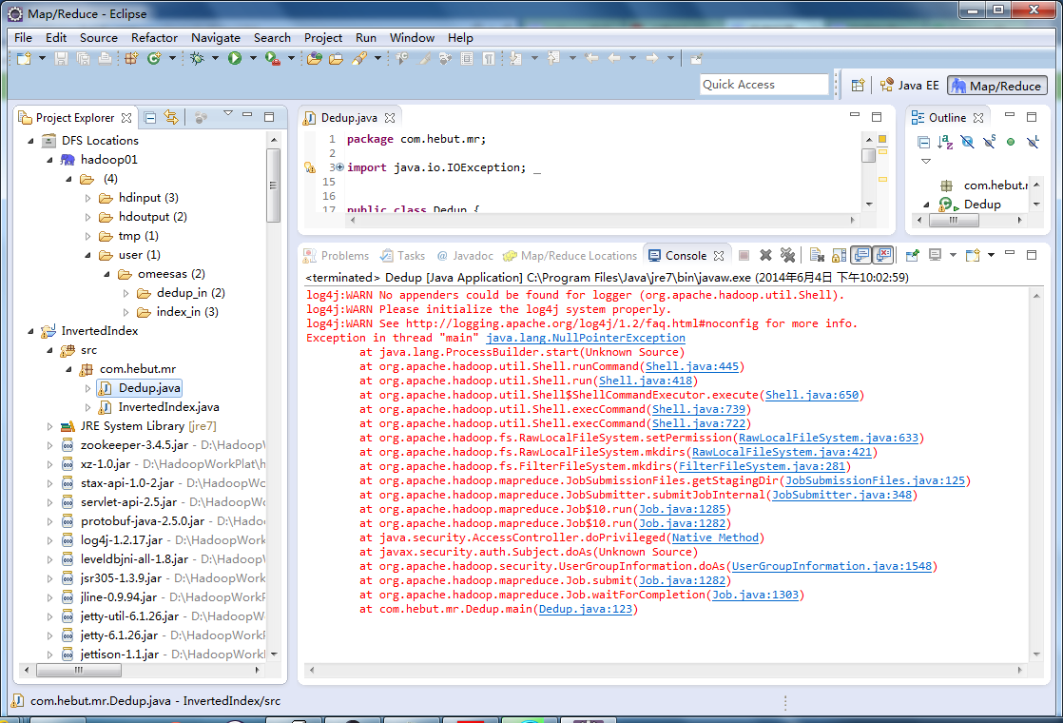Open java.lang.NullPointerException link

point(585,338)
